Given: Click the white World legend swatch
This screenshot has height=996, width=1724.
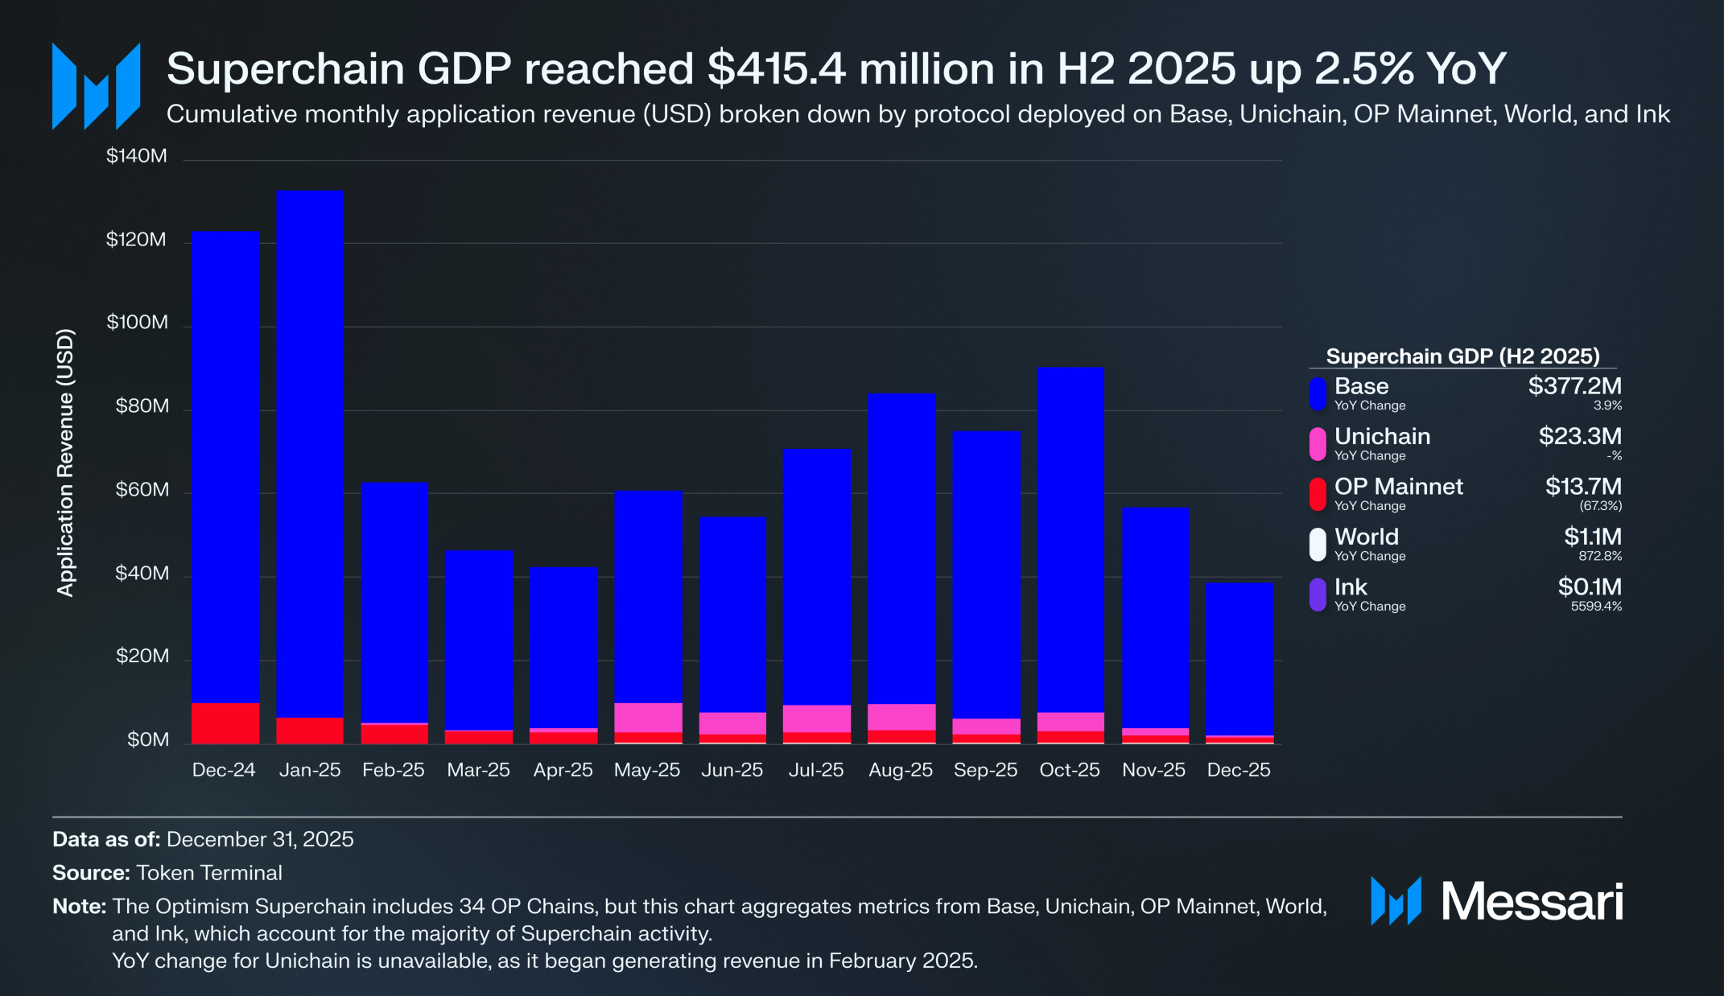Looking at the screenshot, I should [x=1317, y=545].
